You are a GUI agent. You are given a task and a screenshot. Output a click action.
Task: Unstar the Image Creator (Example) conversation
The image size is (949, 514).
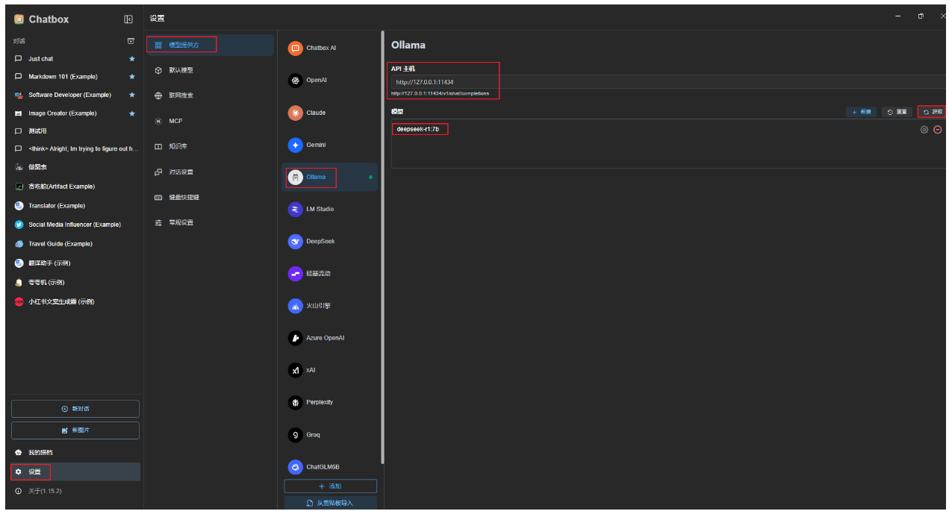click(132, 113)
